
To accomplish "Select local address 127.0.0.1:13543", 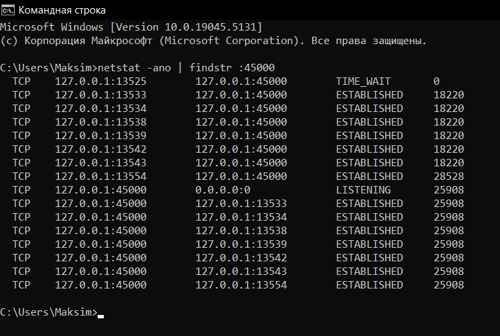I will 100,163.
